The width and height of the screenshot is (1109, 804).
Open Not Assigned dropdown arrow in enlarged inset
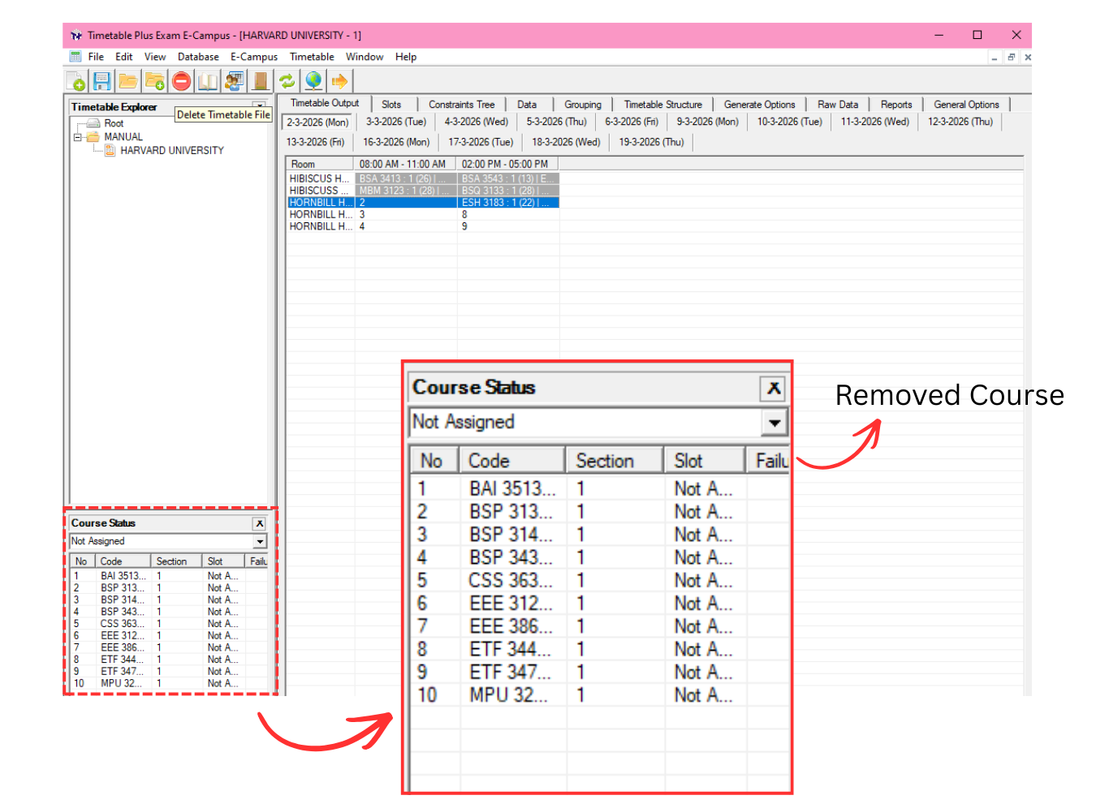click(x=775, y=423)
